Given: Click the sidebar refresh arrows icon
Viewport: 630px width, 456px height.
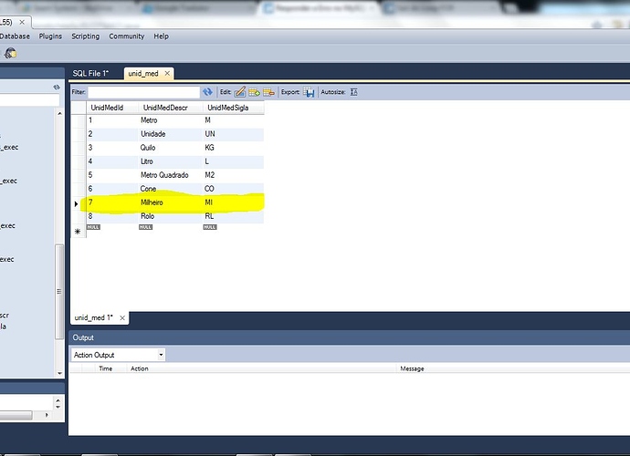Looking at the screenshot, I should 57,88.
